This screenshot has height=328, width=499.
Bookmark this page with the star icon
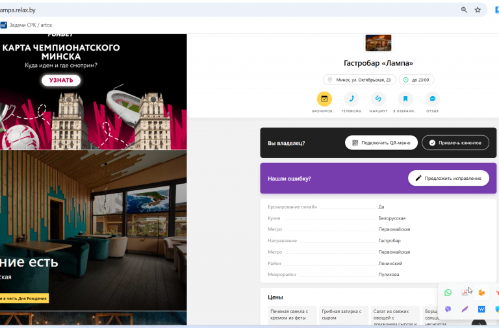(x=478, y=10)
